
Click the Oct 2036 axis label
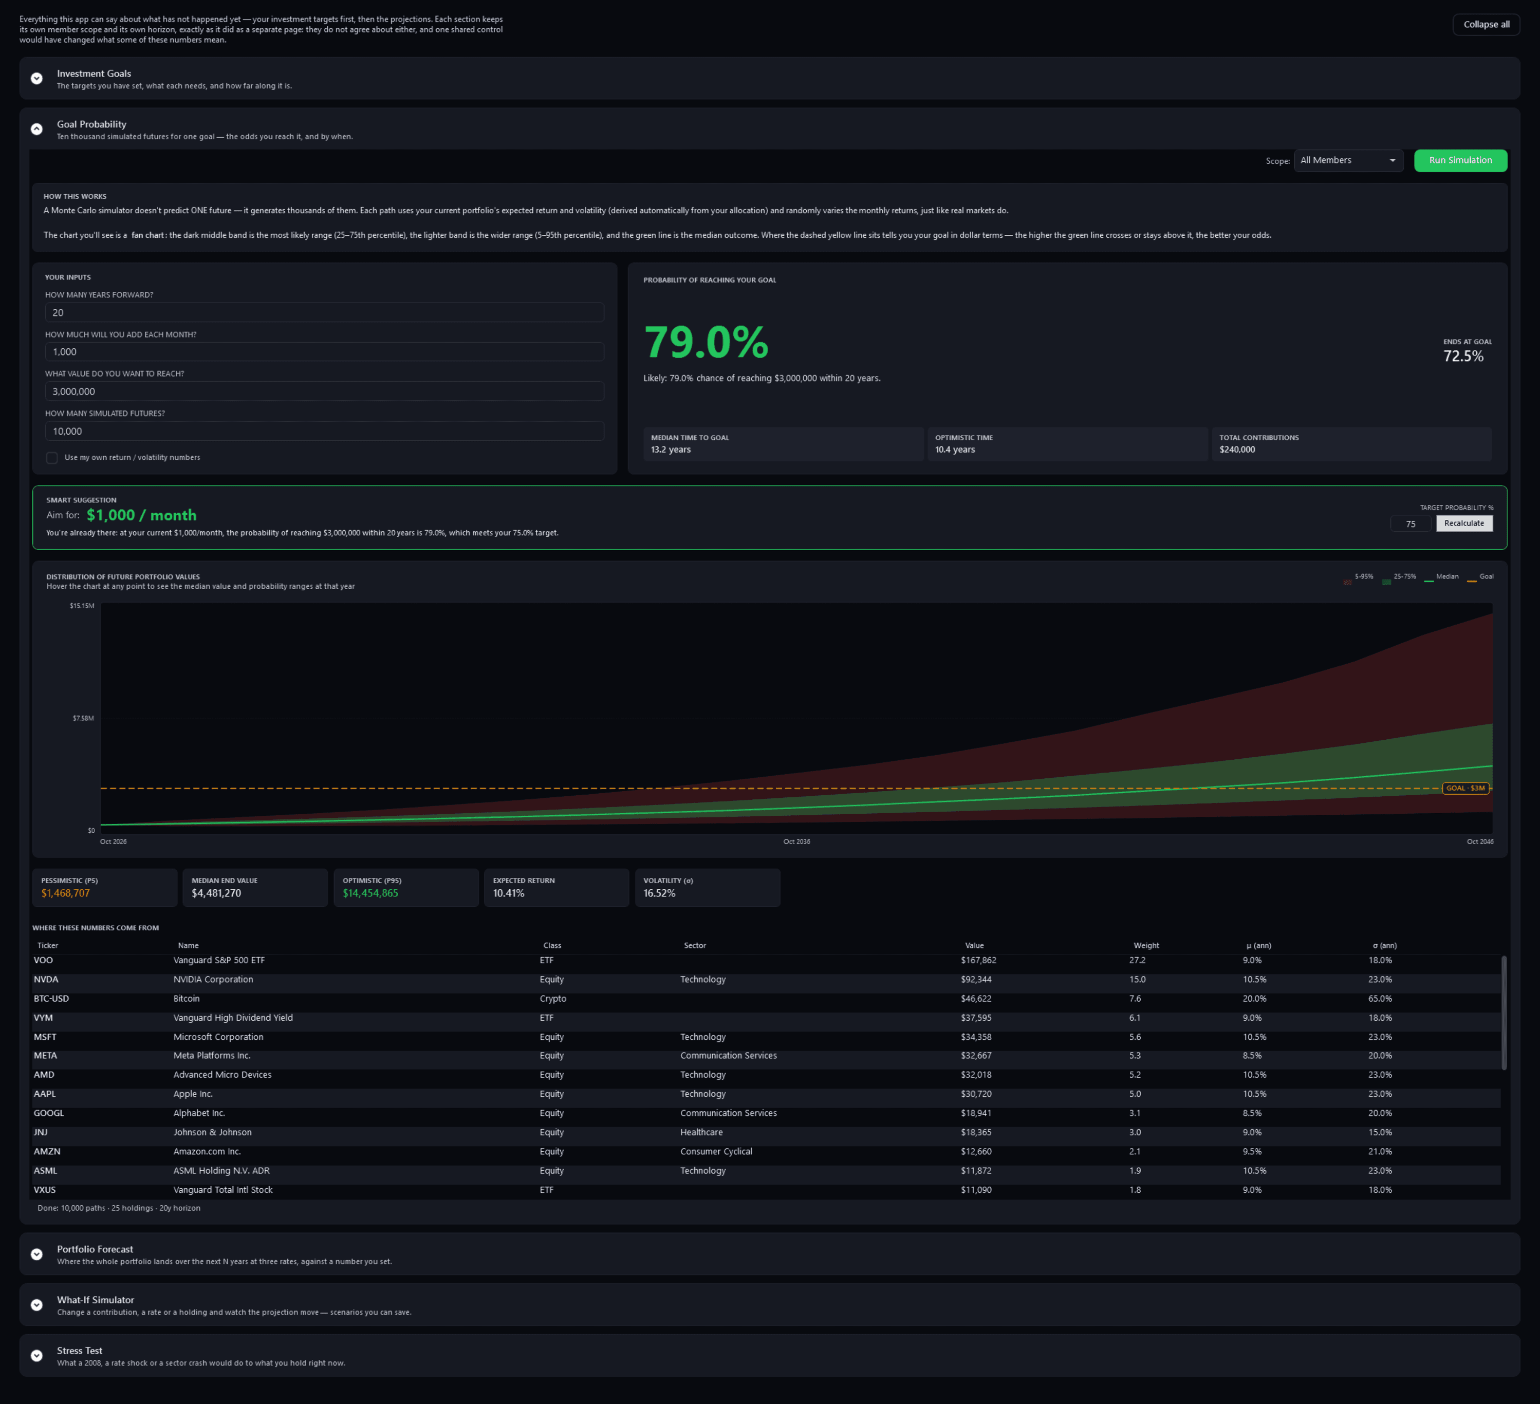point(796,842)
